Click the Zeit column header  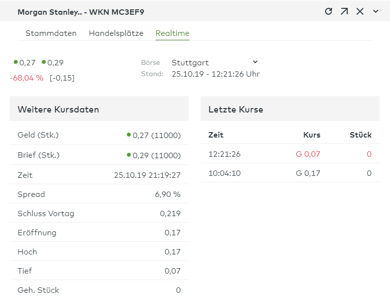click(x=216, y=135)
